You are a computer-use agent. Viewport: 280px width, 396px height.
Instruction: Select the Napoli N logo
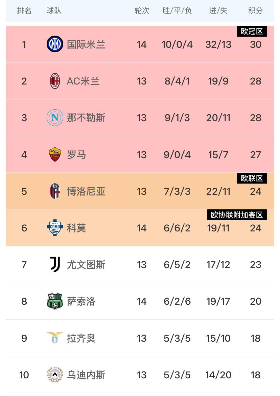coord(55,118)
